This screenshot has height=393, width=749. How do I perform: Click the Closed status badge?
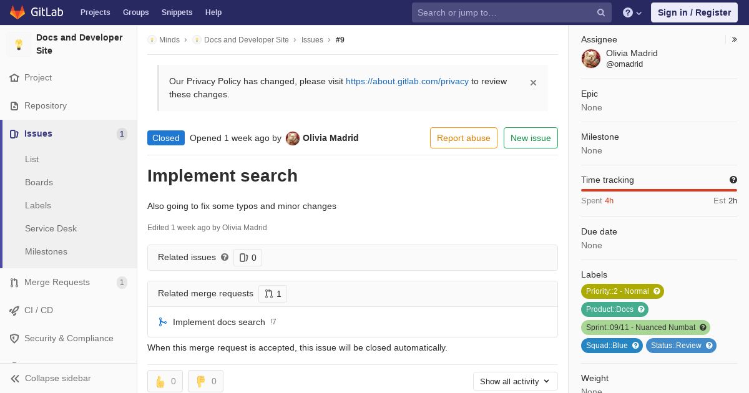(x=166, y=138)
